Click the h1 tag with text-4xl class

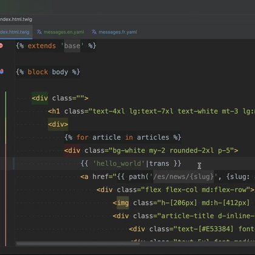(x=54, y=111)
